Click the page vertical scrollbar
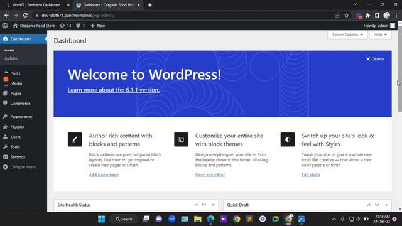This screenshot has width=402, height=226. coord(400,68)
